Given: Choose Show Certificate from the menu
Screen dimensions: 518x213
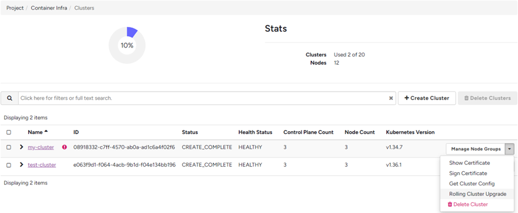Looking at the screenshot, I should 469,163.
